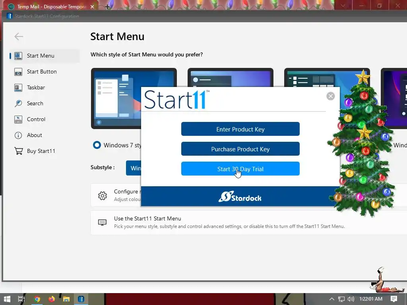The image size is (407, 305).
Task: Click the shopping cart icon
Action: [x=18, y=151]
